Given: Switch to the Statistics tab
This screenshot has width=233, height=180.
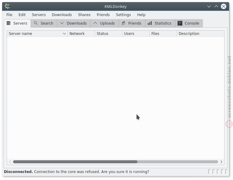Looking at the screenshot, I should pos(160,23).
